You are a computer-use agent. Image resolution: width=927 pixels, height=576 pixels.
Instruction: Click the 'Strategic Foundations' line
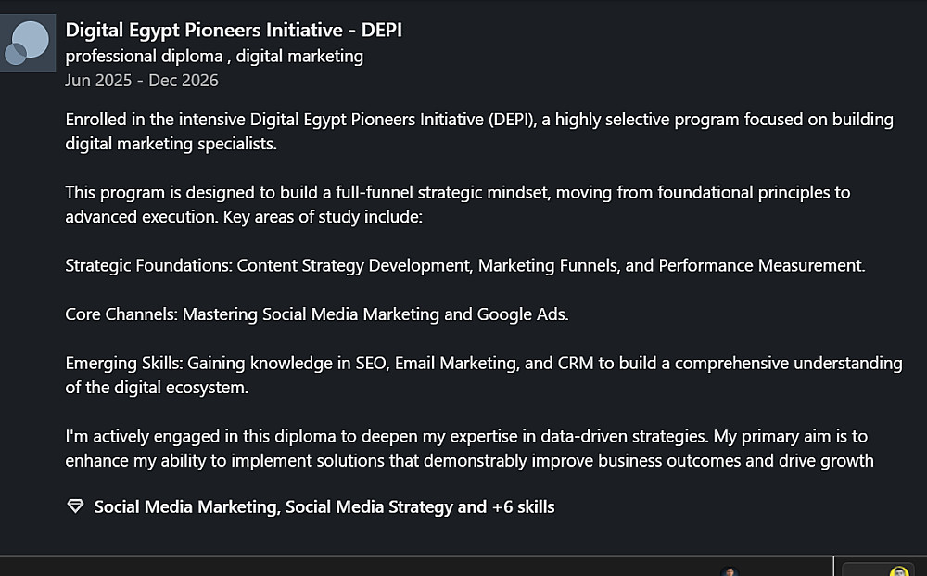click(x=464, y=265)
